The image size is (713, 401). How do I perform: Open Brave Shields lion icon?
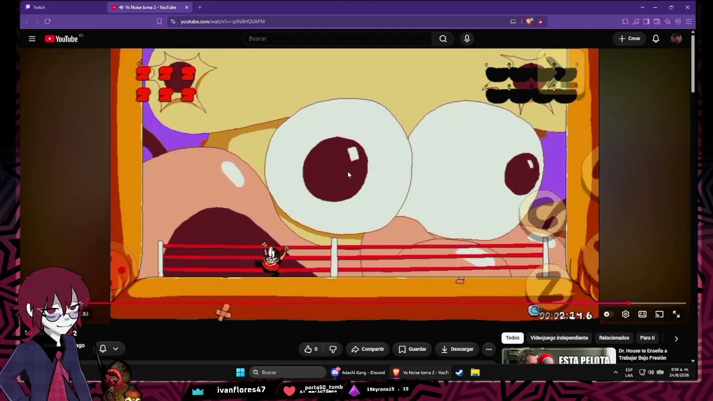click(529, 21)
